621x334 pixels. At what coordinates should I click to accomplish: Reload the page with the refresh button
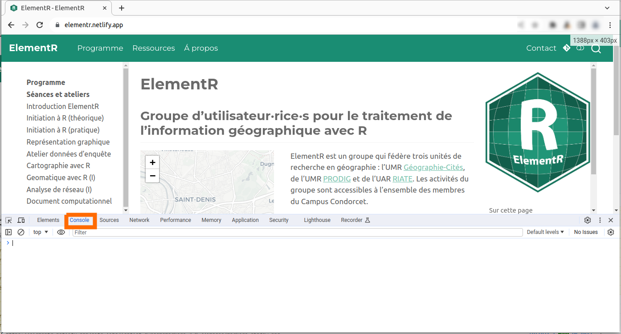coord(40,25)
